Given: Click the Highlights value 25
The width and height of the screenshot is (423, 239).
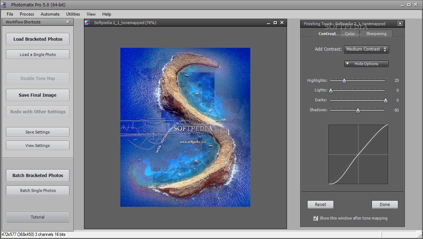Looking at the screenshot, I should (396, 80).
